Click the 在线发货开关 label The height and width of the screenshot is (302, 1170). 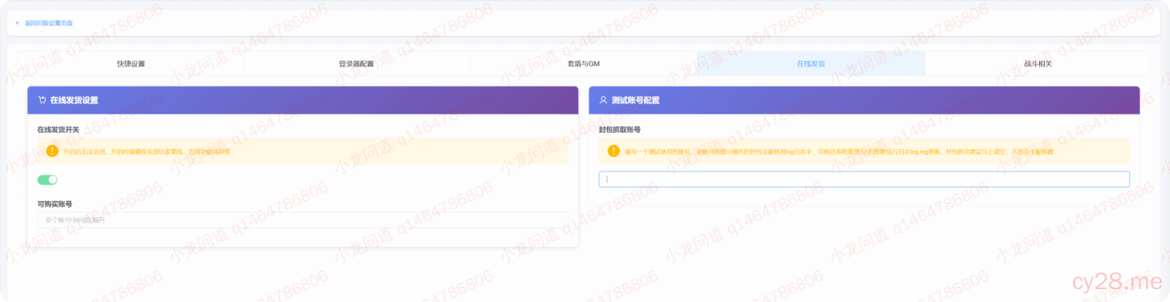tap(58, 129)
